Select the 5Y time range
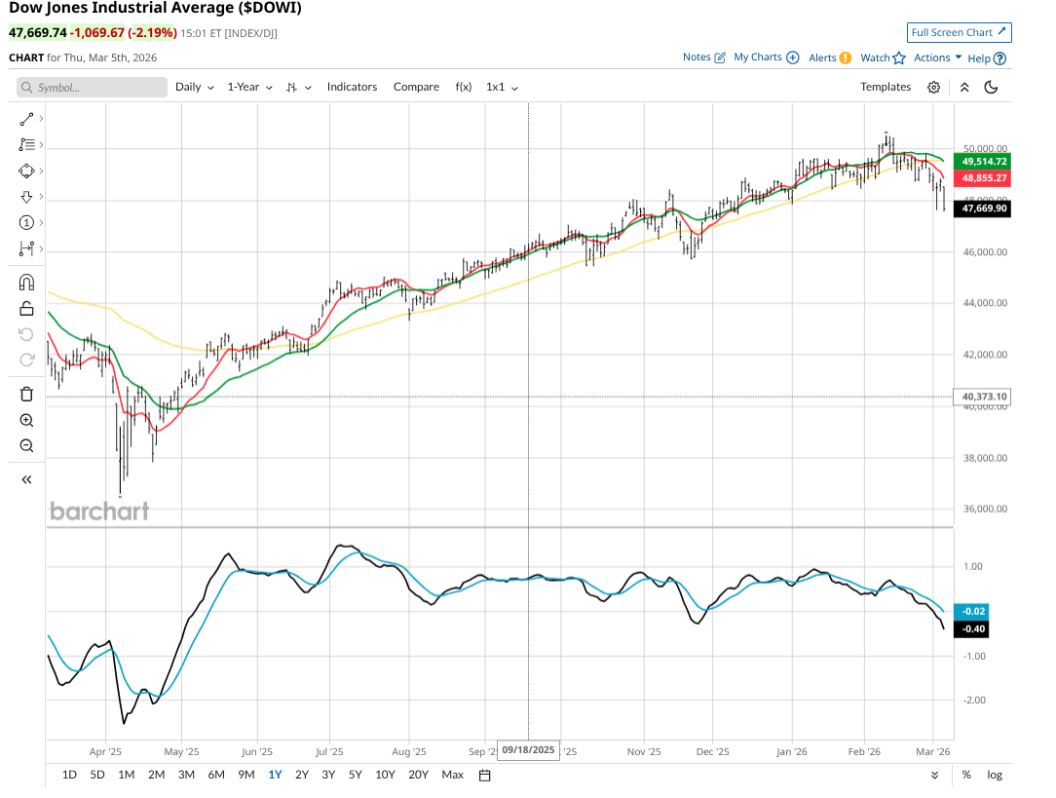This screenshot has height=798, width=1056. [x=355, y=776]
